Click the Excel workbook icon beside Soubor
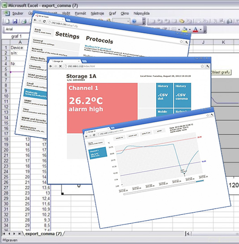Image resolution: width=239 pixels, height=244 pixels. point(6,13)
